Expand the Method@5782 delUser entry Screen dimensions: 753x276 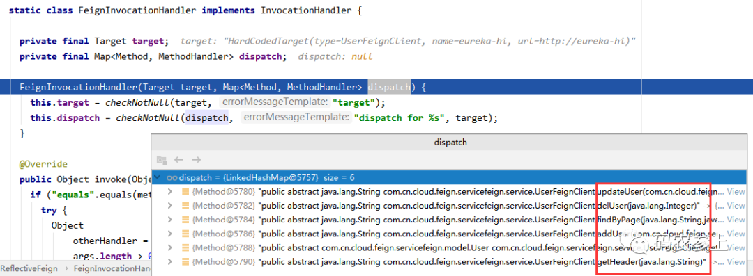coord(169,206)
